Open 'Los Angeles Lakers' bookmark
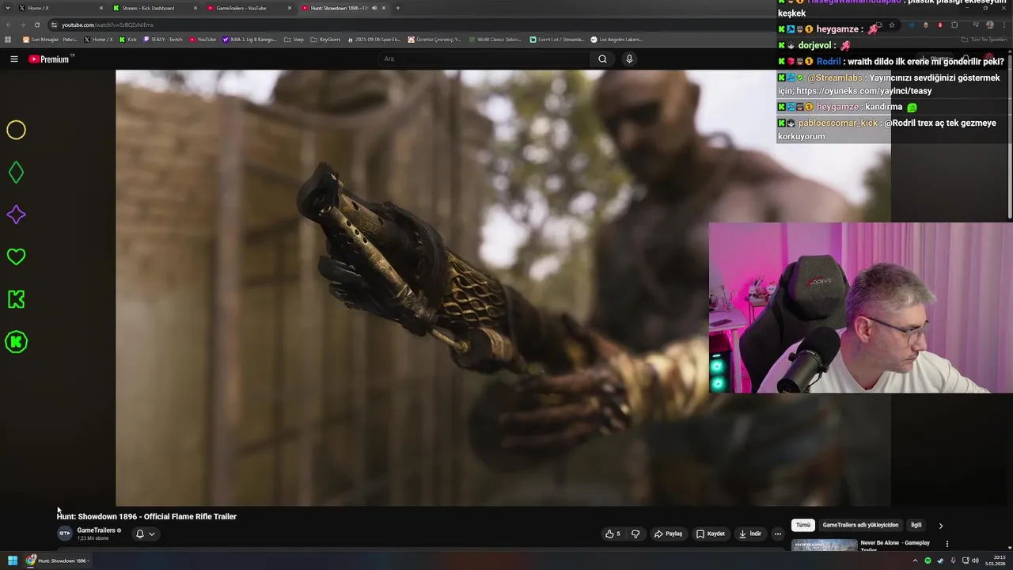Image resolution: width=1013 pixels, height=570 pixels. [617, 40]
